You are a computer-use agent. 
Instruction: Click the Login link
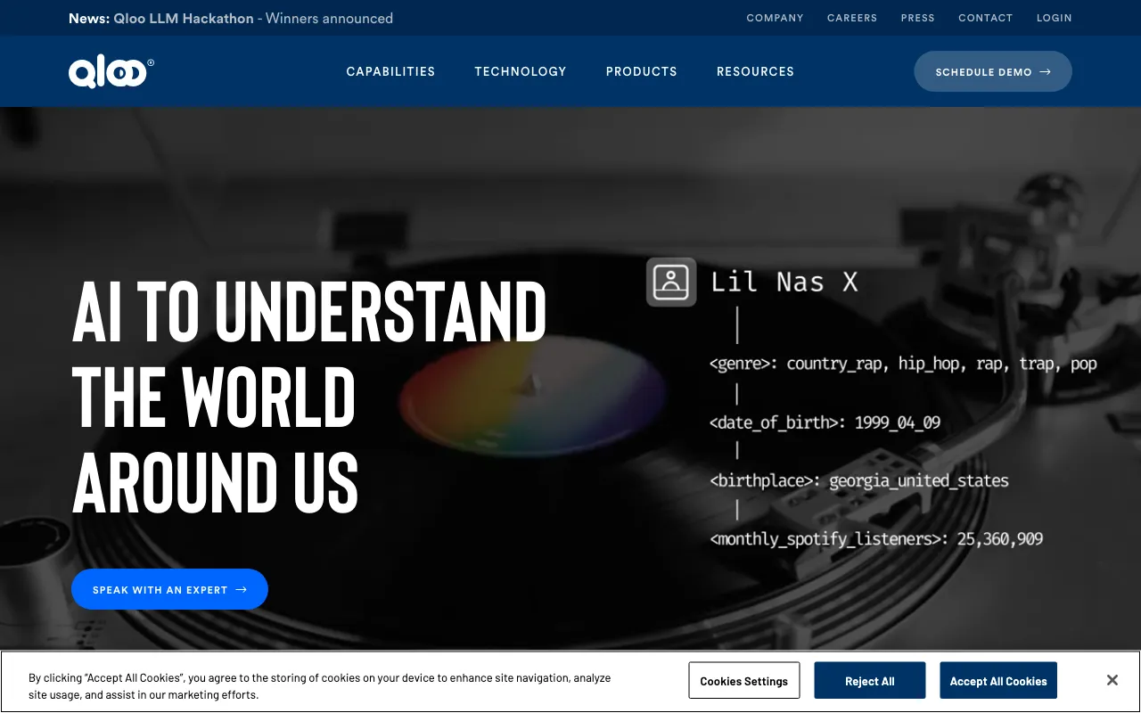click(1054, 18)
